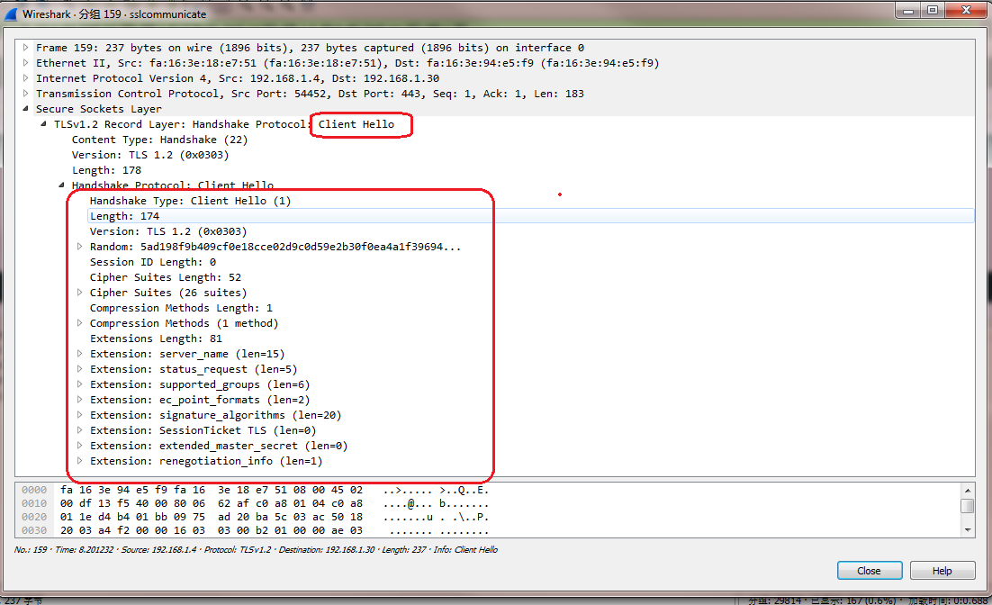
Task: Click the 0000 hex offset row
Action: (x=34, y=490)
